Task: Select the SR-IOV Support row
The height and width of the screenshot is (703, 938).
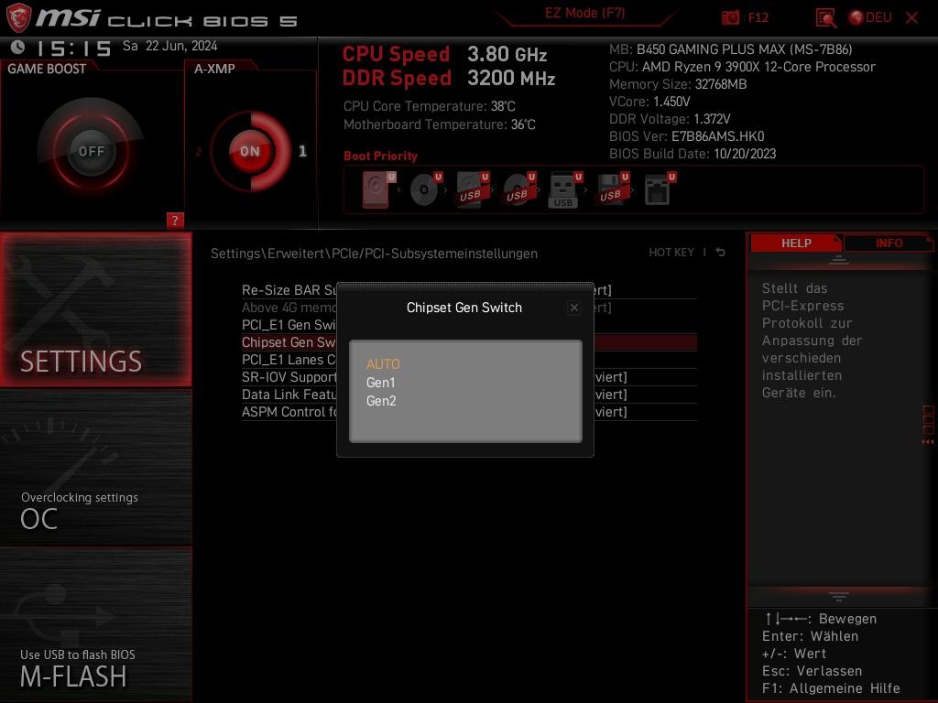Action: point(469,377)
